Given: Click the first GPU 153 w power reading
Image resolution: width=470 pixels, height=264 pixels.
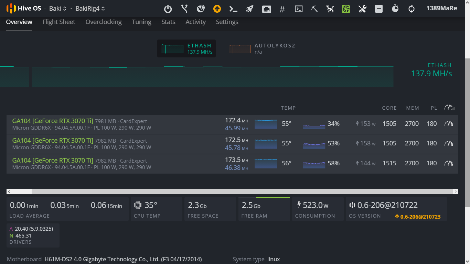Looking at the screenshot, I should (x=366, y=124).
